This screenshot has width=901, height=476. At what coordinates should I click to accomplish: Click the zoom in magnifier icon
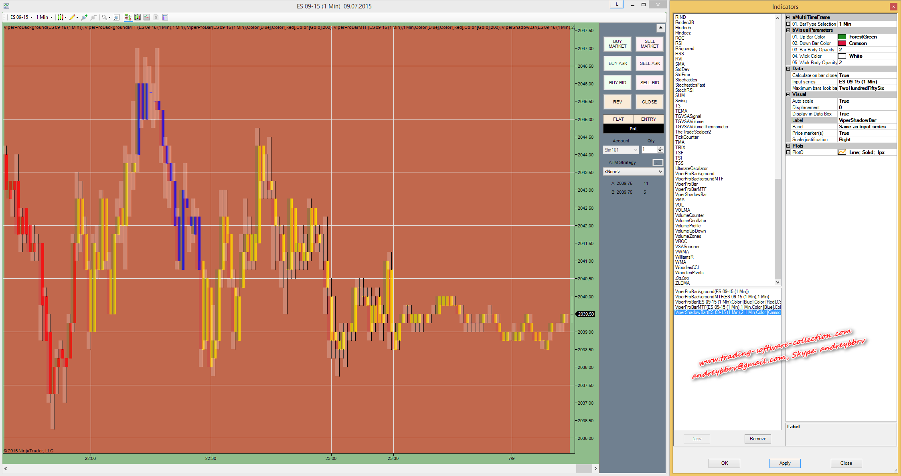(x=84, y=17)
